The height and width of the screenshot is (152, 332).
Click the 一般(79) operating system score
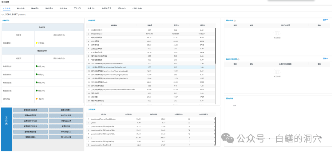(41, 99)
